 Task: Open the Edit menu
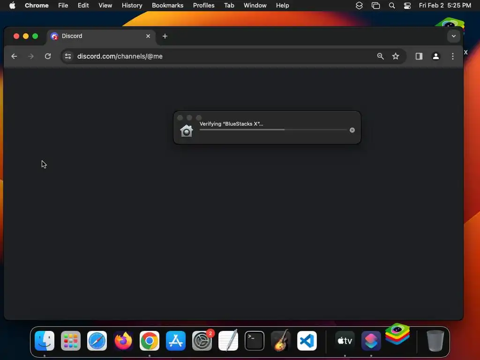[83, 6]
